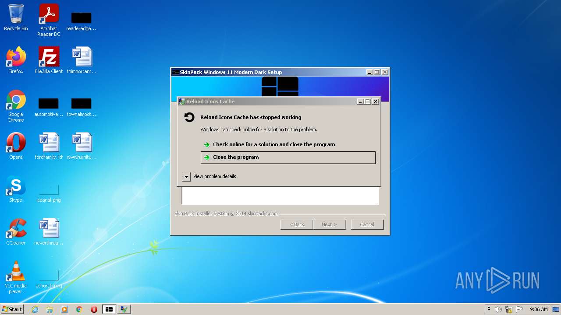Minimize the SkinPack Setup window
The image size is (561, 315).
(x=369, y=72)
